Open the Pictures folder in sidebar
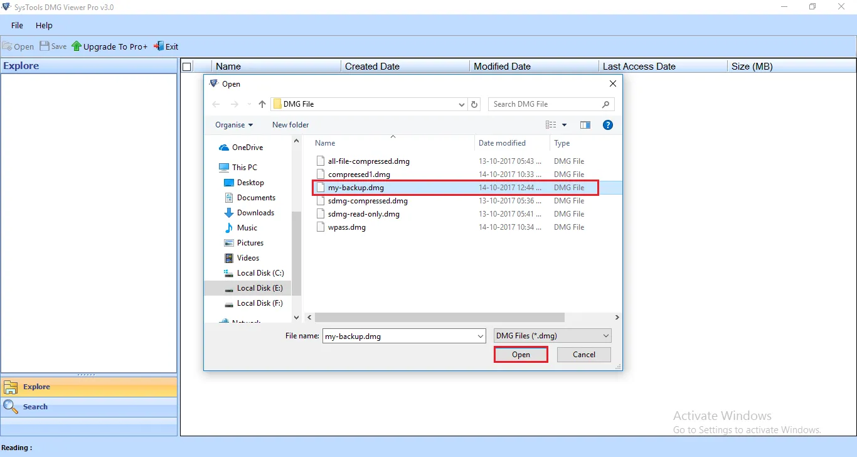Viewport: 857px width, 457px height. click(243, 243)
